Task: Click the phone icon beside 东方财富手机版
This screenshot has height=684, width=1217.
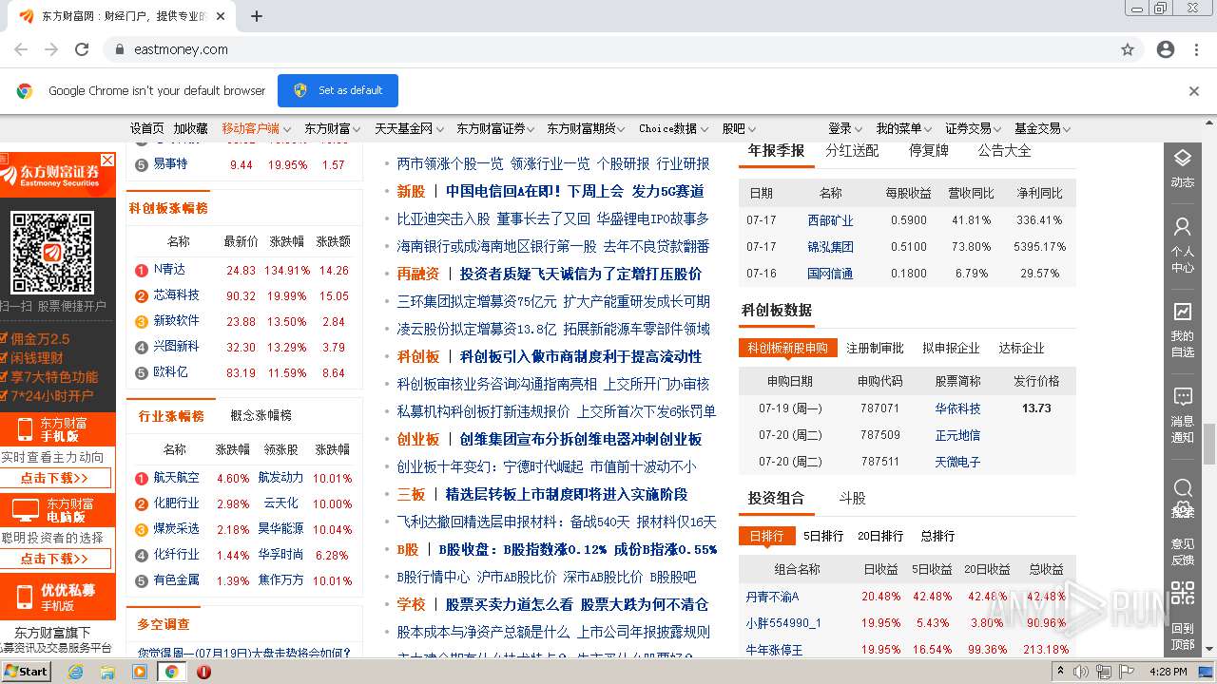Action: 23,429
